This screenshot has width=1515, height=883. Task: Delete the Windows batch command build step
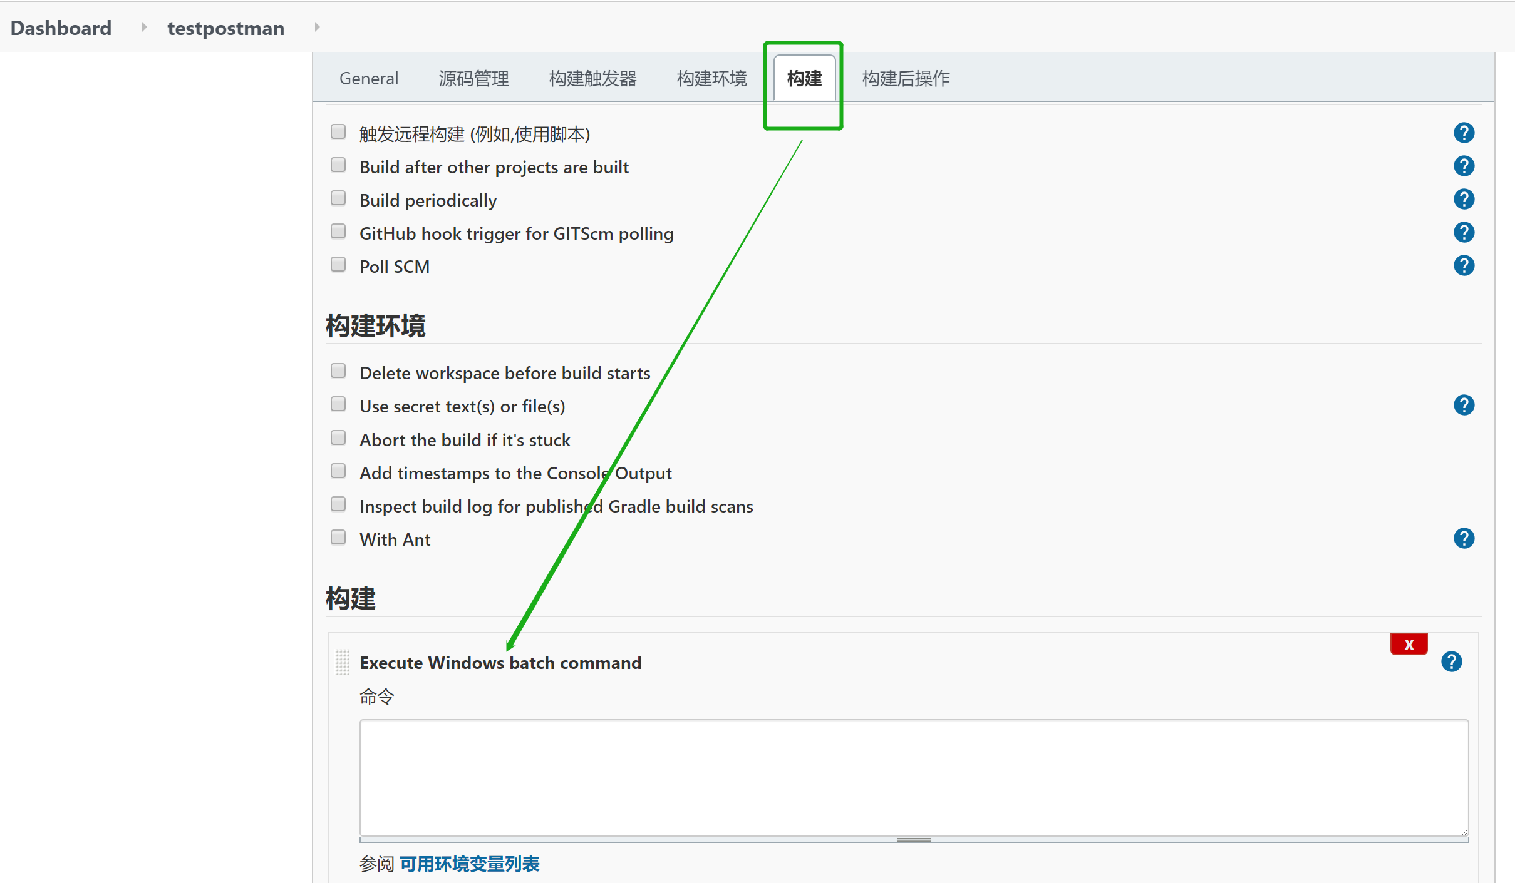(x=1409, y=645)
